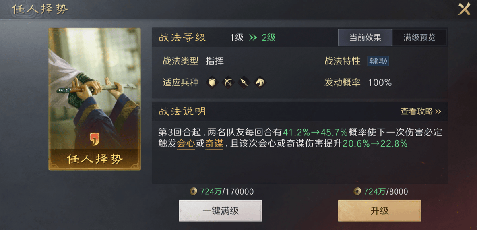Click the 升级 upgrade button
The image size is (477, 230).
pyautogui.click(x=379, y=211)
